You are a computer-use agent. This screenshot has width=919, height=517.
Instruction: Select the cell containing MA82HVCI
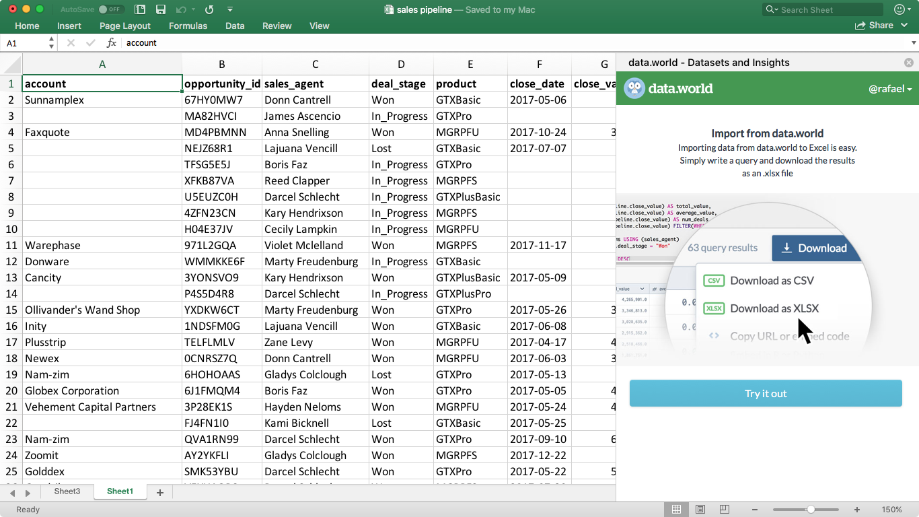(222, 116)
